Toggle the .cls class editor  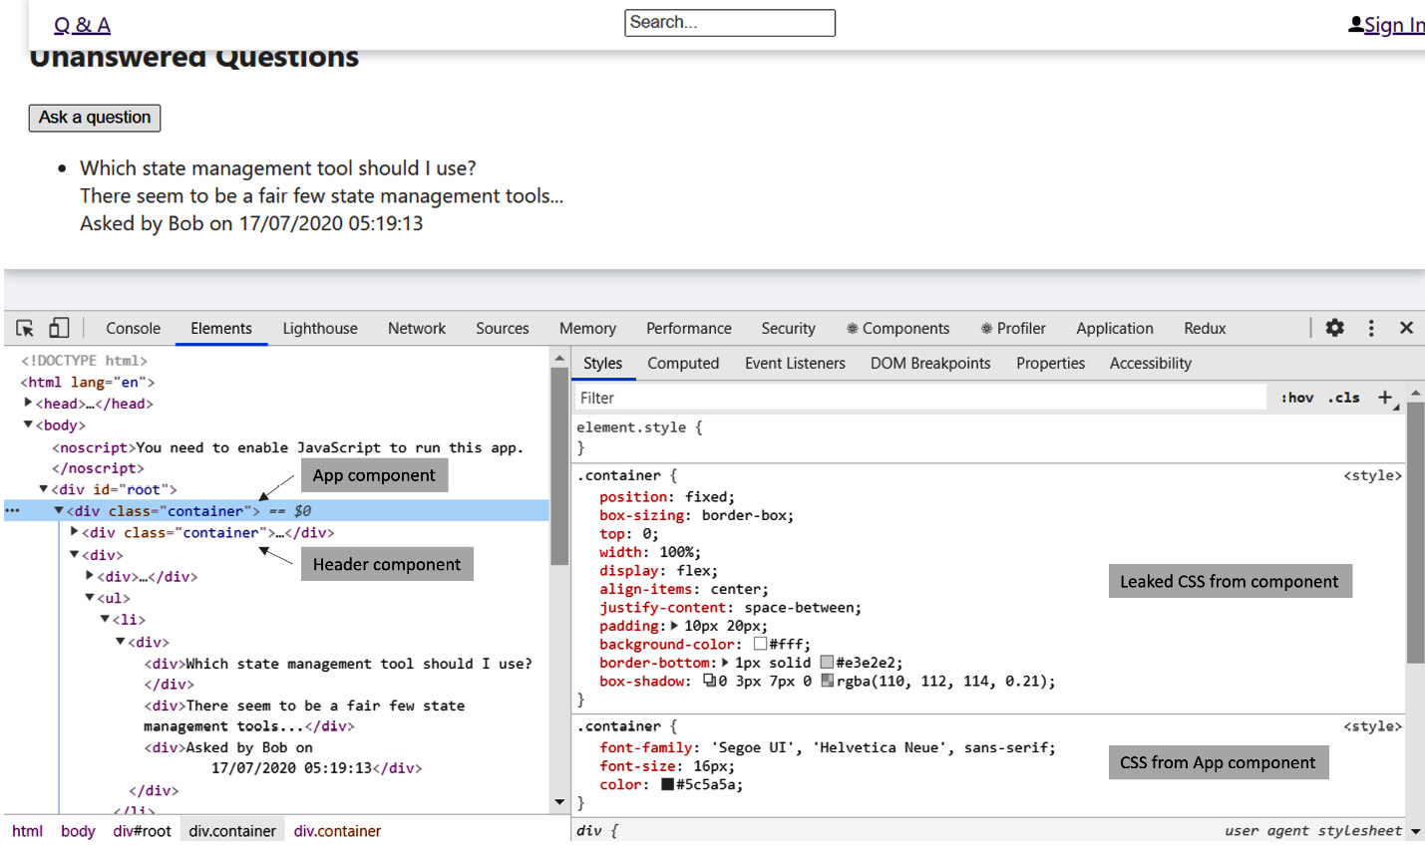1343,397
